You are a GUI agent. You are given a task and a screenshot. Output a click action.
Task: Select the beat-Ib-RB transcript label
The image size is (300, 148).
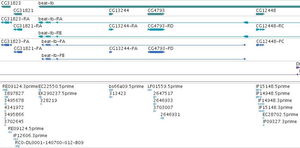click(50, 33)
